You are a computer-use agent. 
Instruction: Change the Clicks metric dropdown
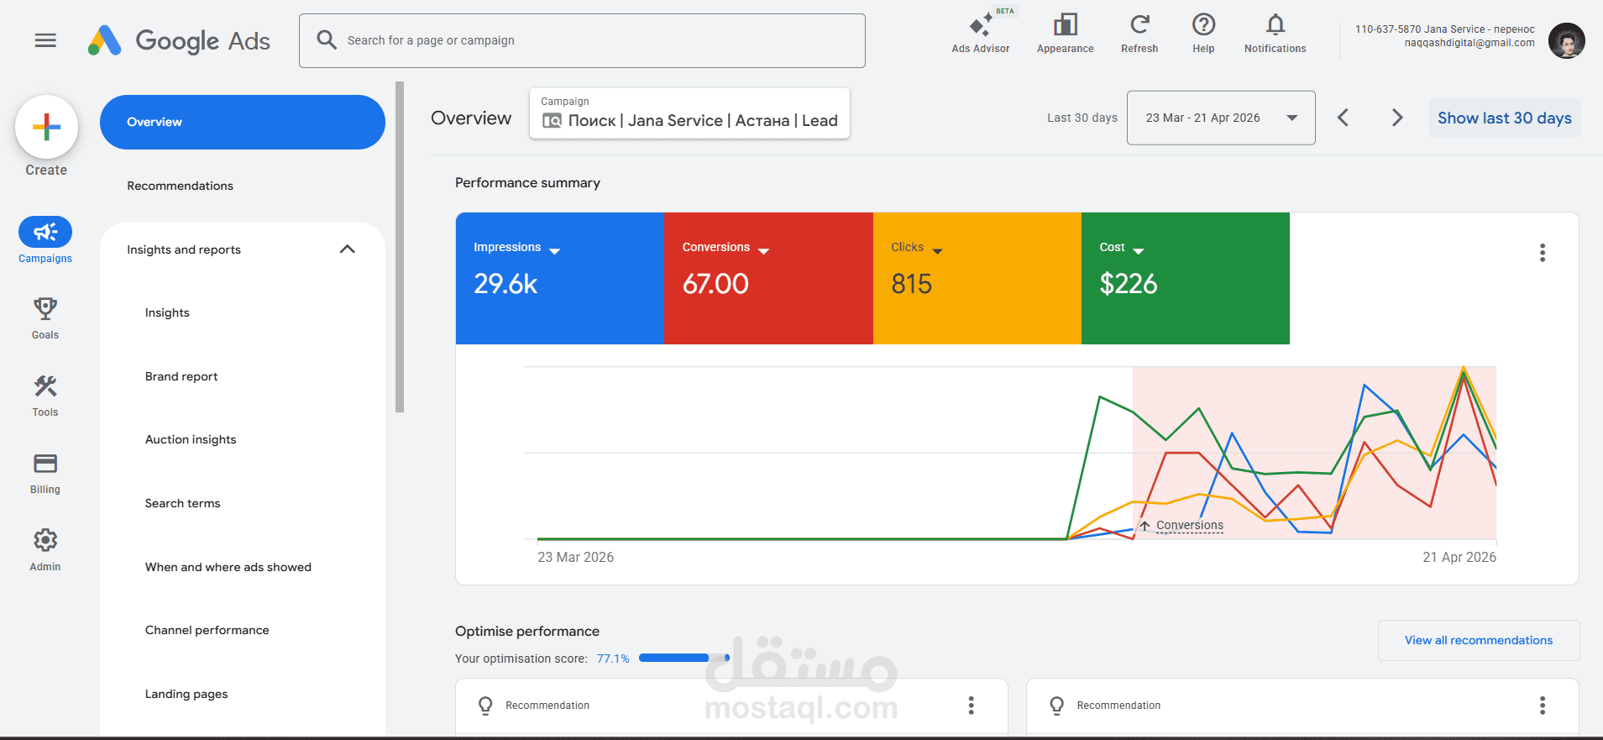pos(937,250)
